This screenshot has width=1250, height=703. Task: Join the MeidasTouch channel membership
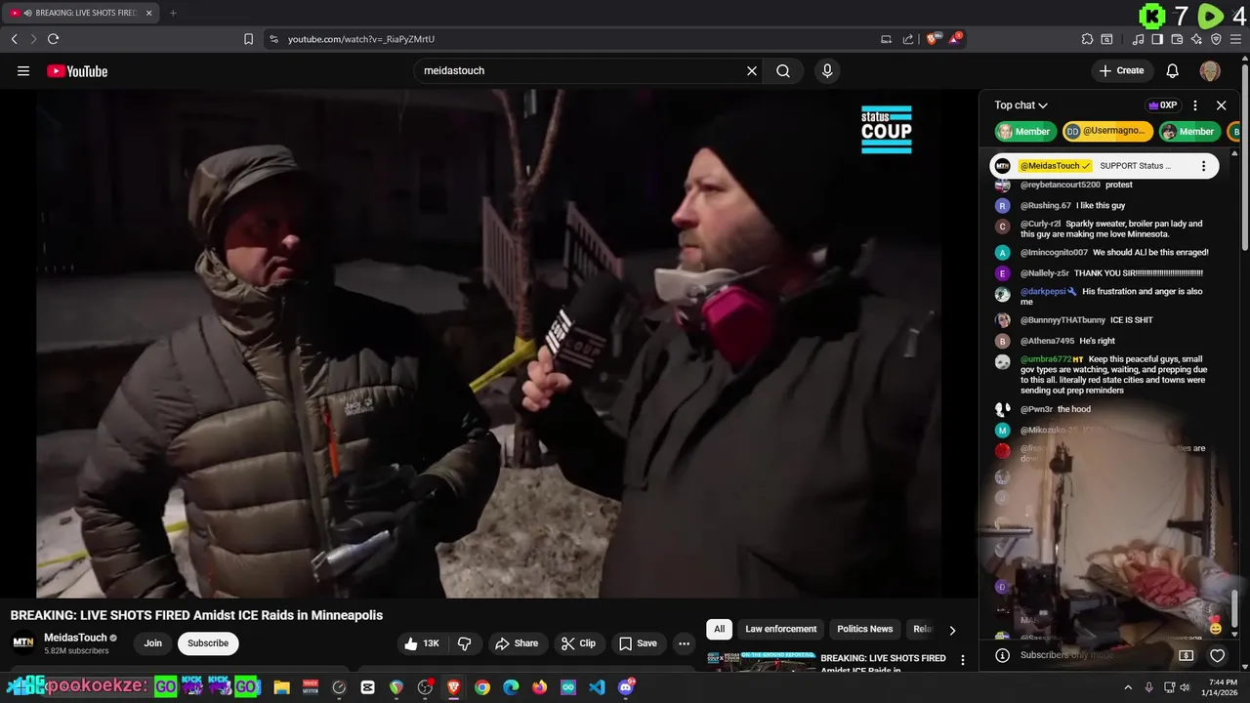153,643
